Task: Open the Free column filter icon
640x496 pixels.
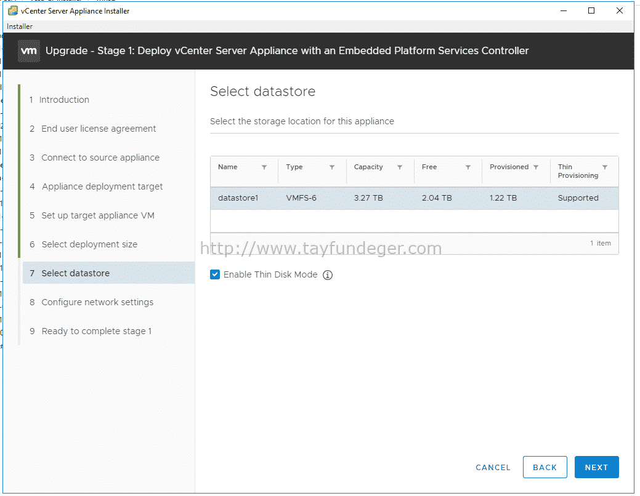Action: coord(468,167)
